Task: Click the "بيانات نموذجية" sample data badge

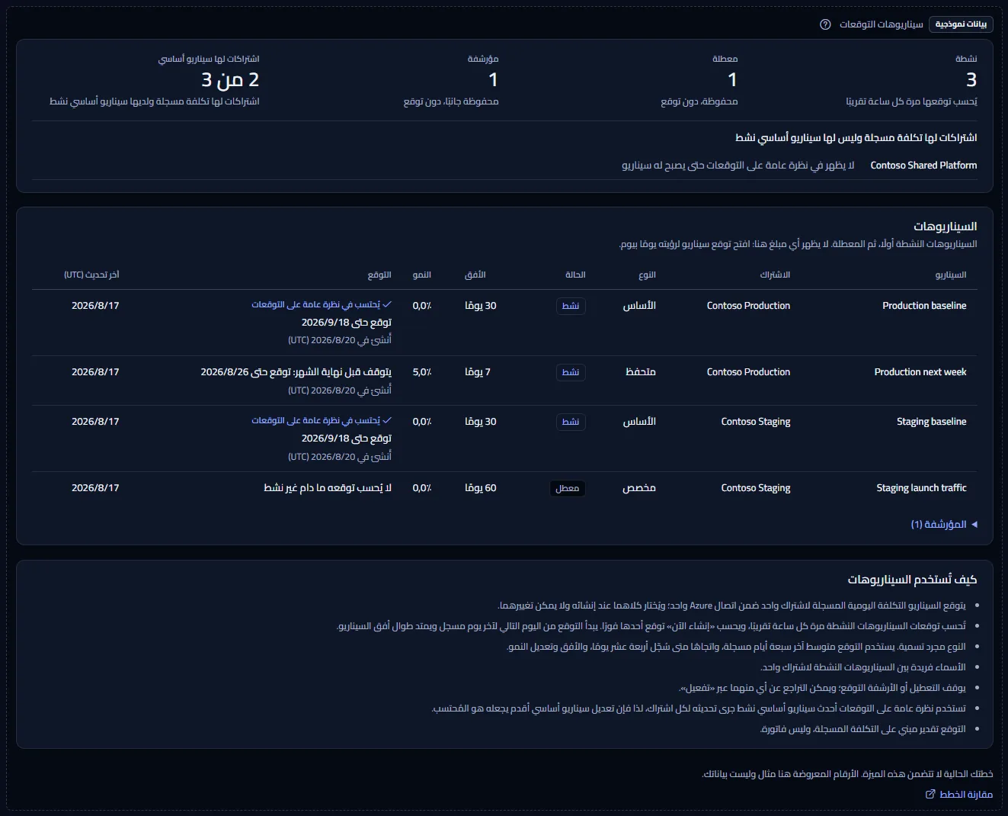Action: (x=961, y=24)
